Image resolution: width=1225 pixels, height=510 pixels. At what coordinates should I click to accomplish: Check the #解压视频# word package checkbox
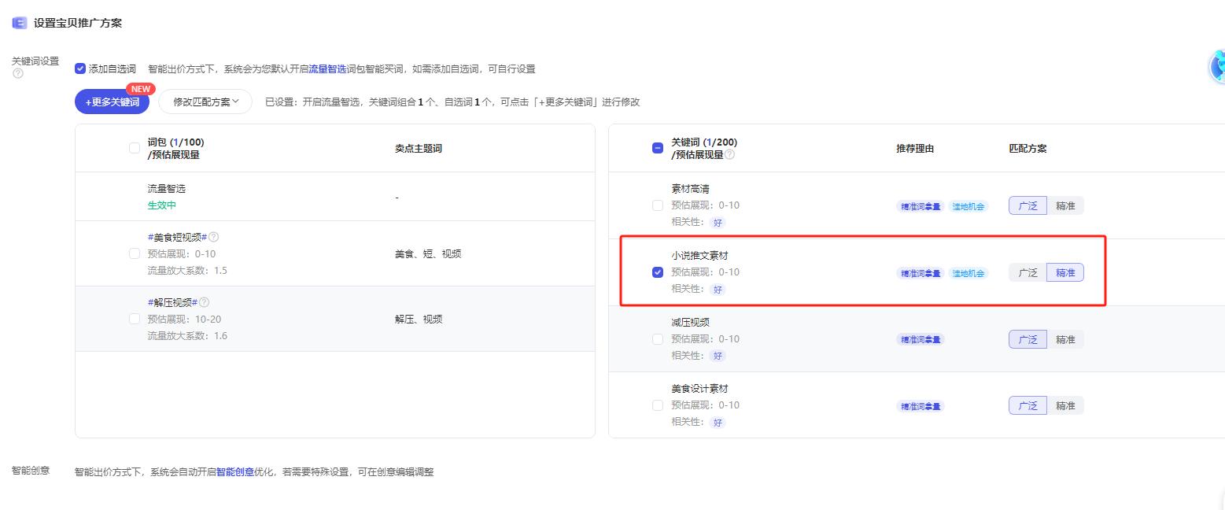pos(134,319)
